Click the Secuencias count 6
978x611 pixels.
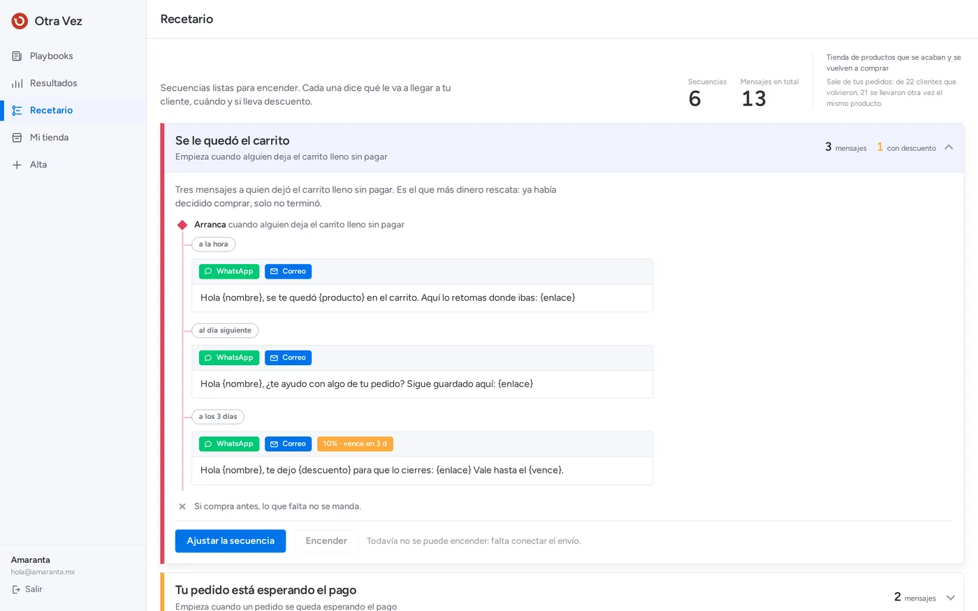pos(694,99)
